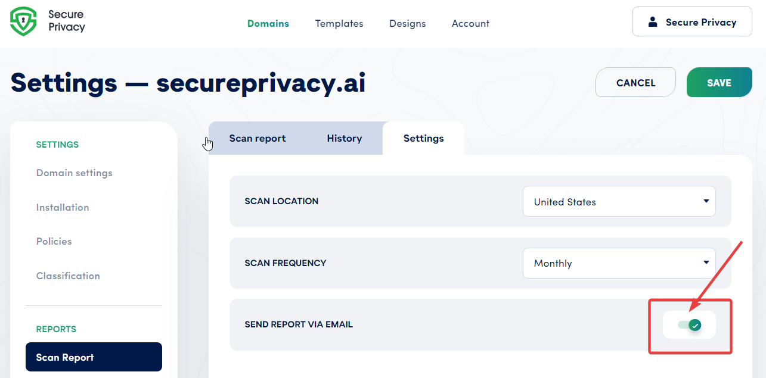Switch to the History tab
The height and width of the screenshot is (378, 766).
tap(344, 138)
